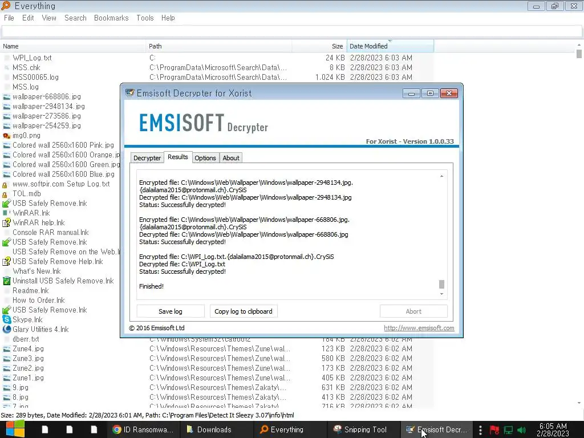Select the www.softpir.com Setup Log.txt lock icon
Viewport: 584px width, 438px height.
[5, 185]
